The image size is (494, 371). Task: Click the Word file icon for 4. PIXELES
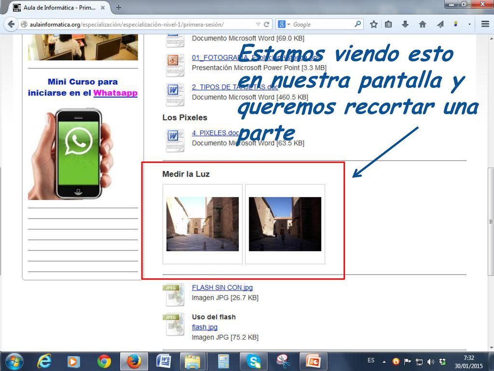175,140
